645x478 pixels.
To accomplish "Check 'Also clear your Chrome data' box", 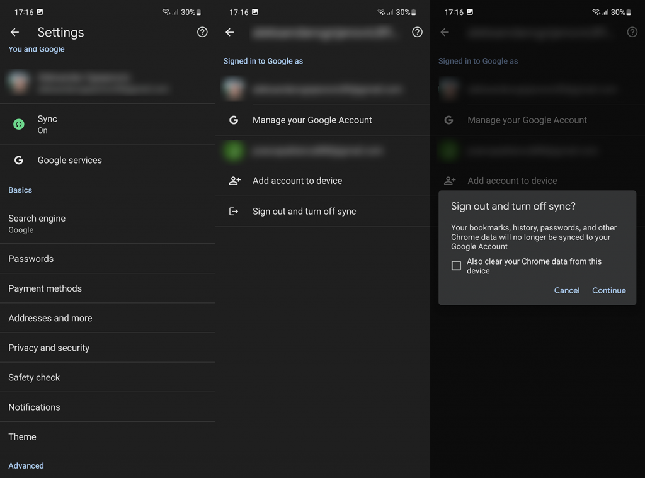I will pos(456,266).
